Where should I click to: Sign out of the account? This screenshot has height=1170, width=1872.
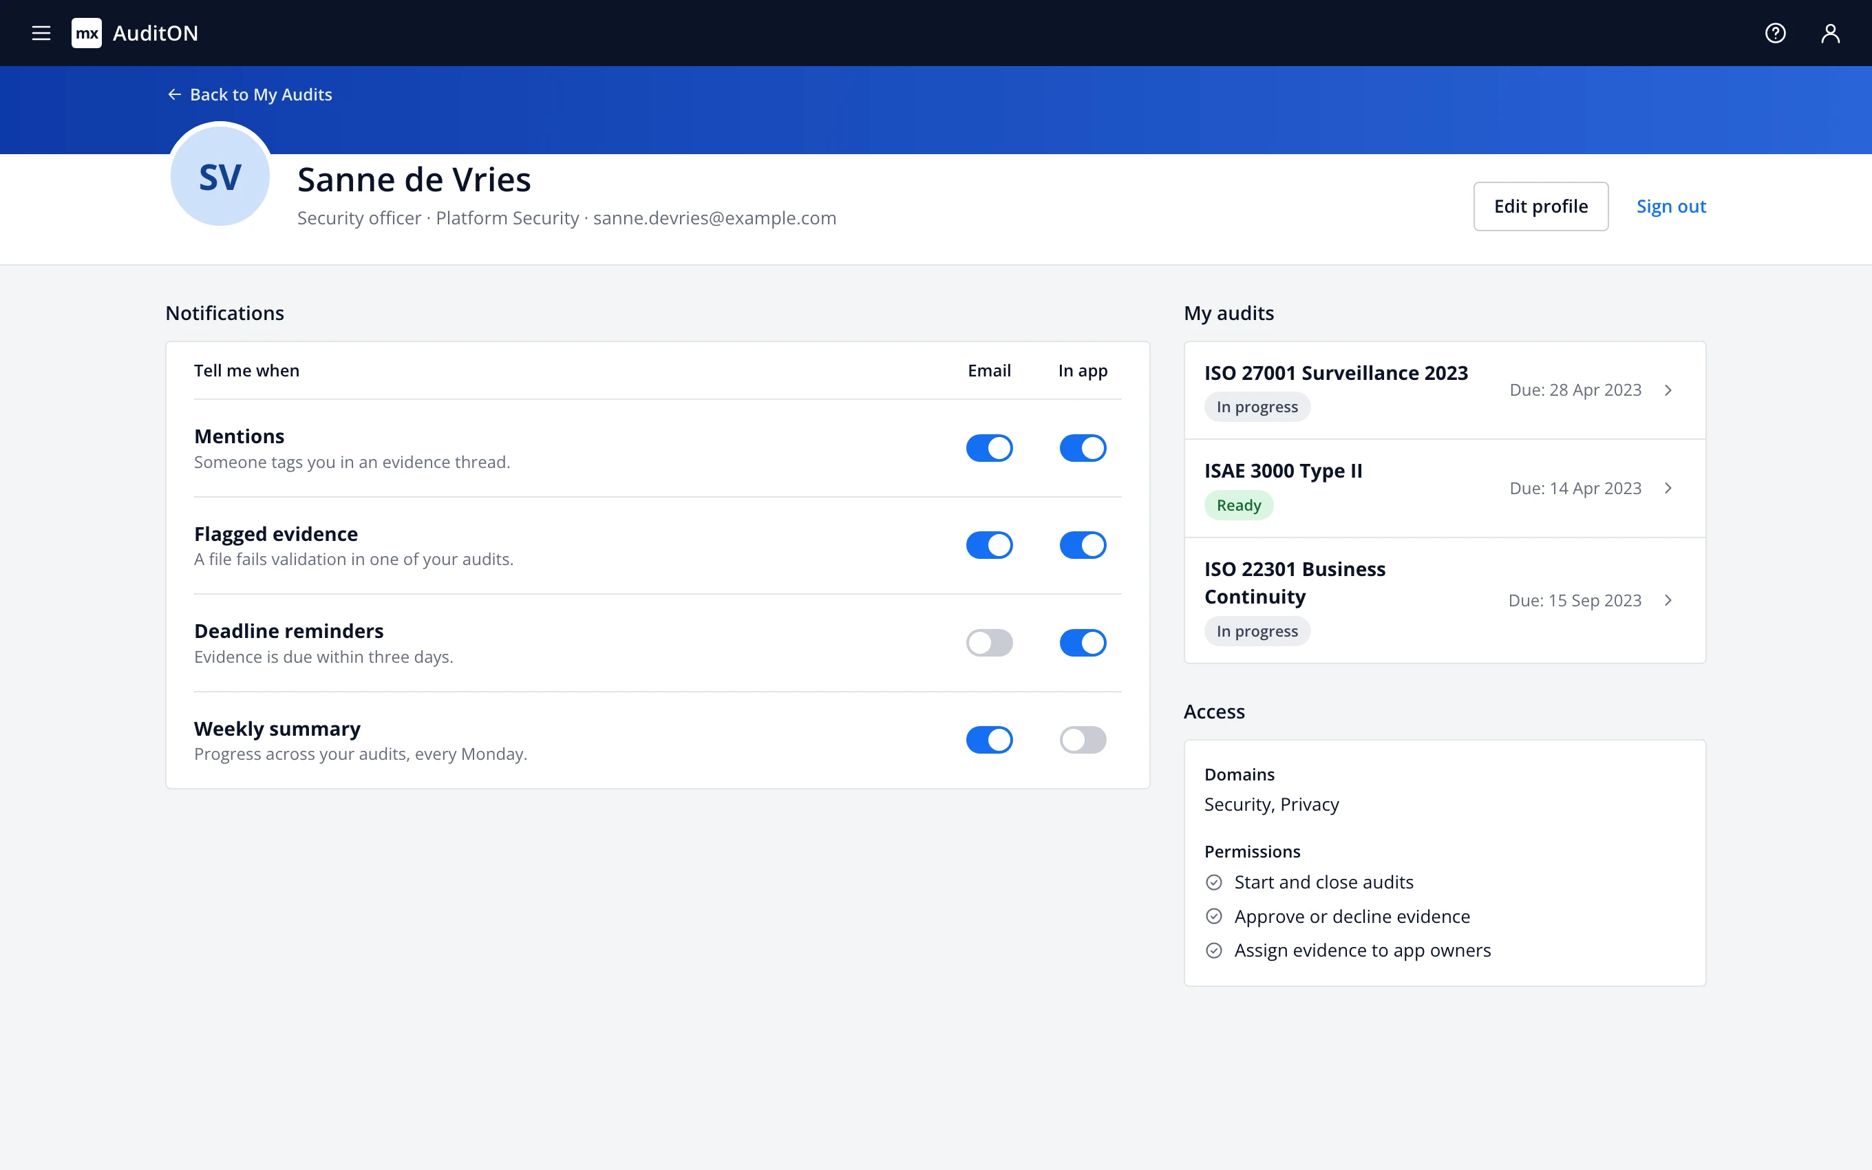1671,206
